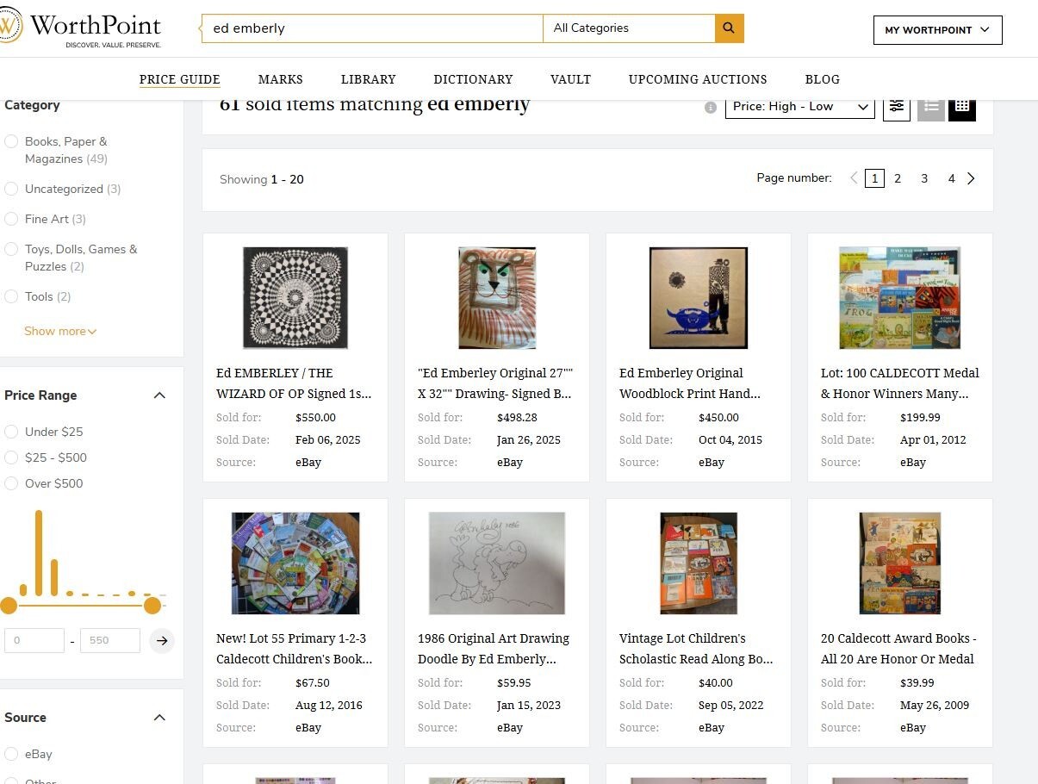Open 1986 Original Art Drawing Doodle listing
1038x784 pixels.
(x=494, y=649)
